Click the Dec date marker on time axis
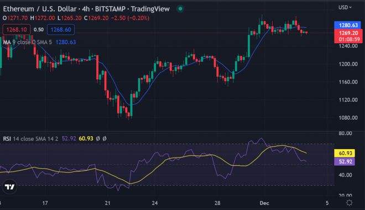The height and width of the screenshot is (210, 365). (264, 203)
